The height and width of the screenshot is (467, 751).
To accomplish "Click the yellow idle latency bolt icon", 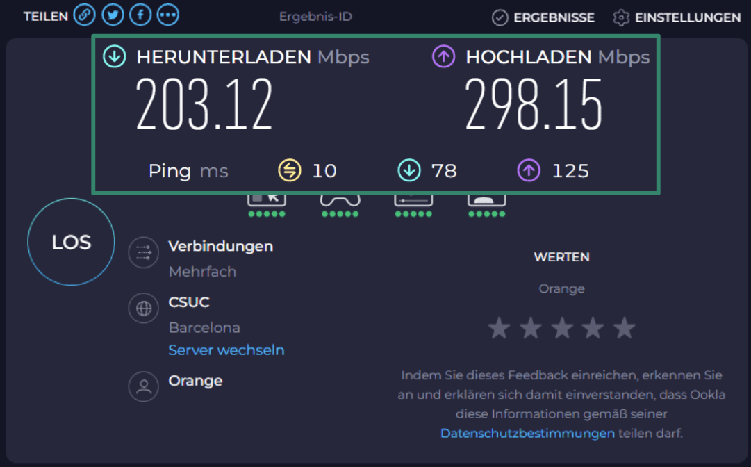I will 290,170.
